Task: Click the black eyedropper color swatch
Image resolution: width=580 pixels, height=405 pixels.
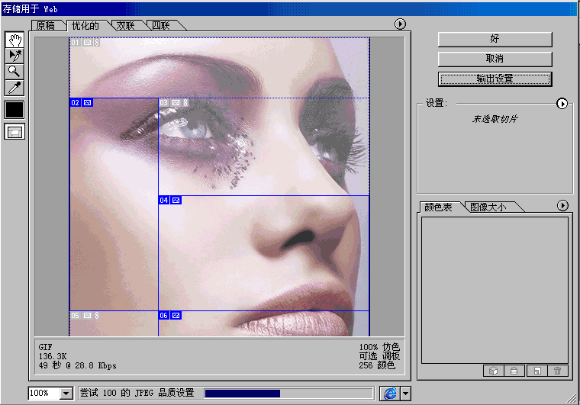Action: click(14, 109)
